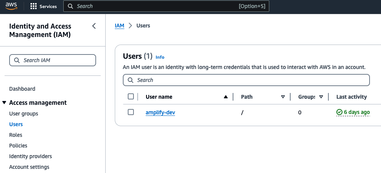Collapse the Access management section

[4, 103]
